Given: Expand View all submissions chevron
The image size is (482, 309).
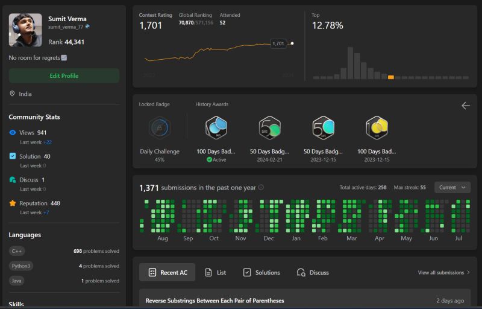Looking at the screenshot, I should click(x=469, y=272).
